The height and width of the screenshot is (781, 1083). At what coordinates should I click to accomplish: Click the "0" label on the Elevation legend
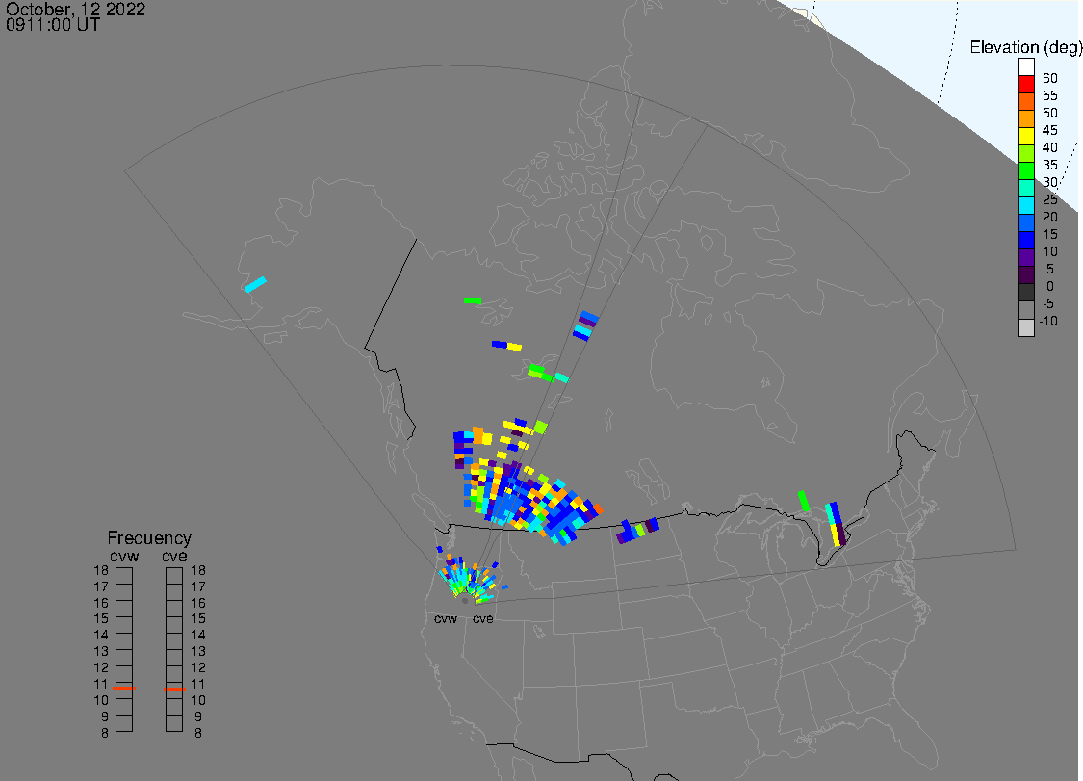click(x=1050, y=286)
